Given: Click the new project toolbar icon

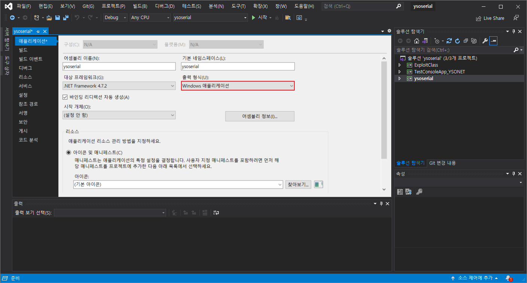Looking at the screenshot, I should 36,18.
